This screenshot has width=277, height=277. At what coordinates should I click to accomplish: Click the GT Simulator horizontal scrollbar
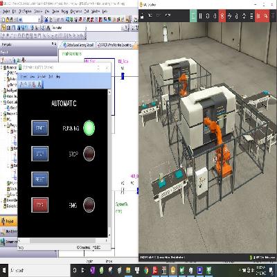coord(62,240)
